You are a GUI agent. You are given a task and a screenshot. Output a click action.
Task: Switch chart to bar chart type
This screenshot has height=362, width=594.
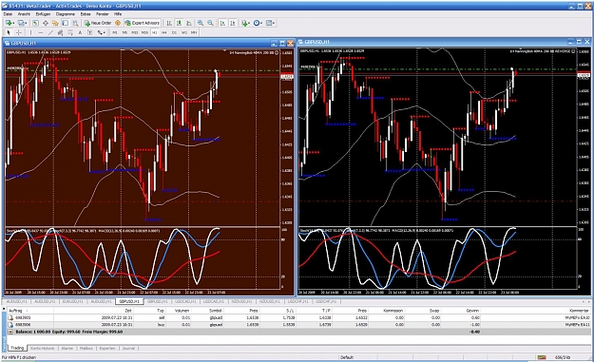click(169, 23)
